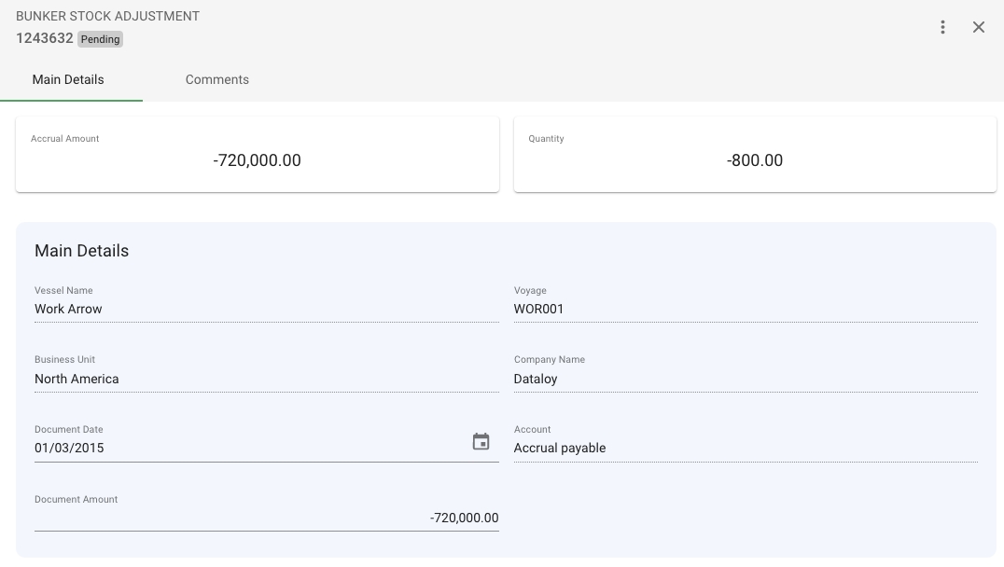The image size is (1004, 567).
Task: Click the Vessel Name field Work Arrow
Action: pos(266,309)
